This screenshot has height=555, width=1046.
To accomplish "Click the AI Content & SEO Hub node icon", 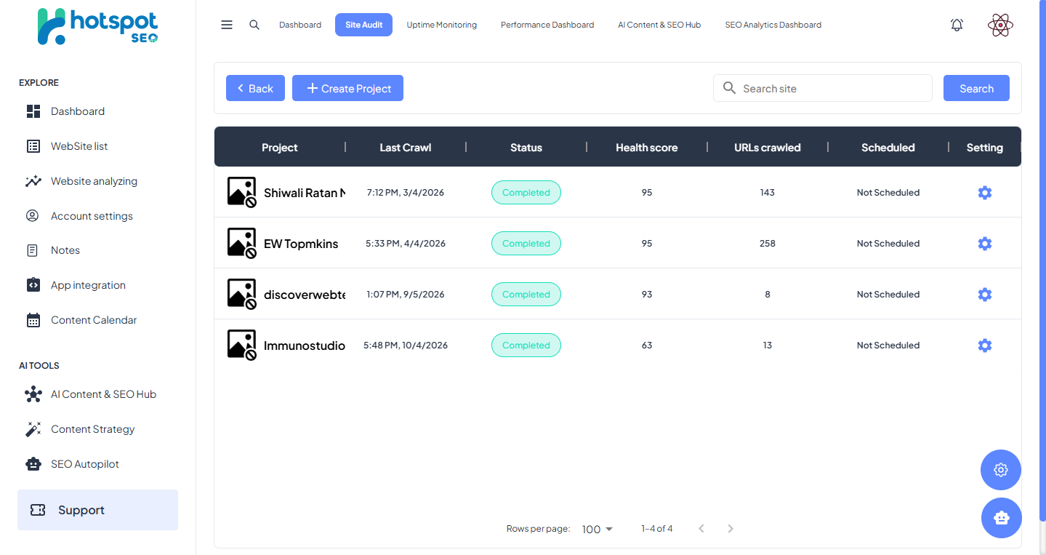I will click(x=33, y=394).
